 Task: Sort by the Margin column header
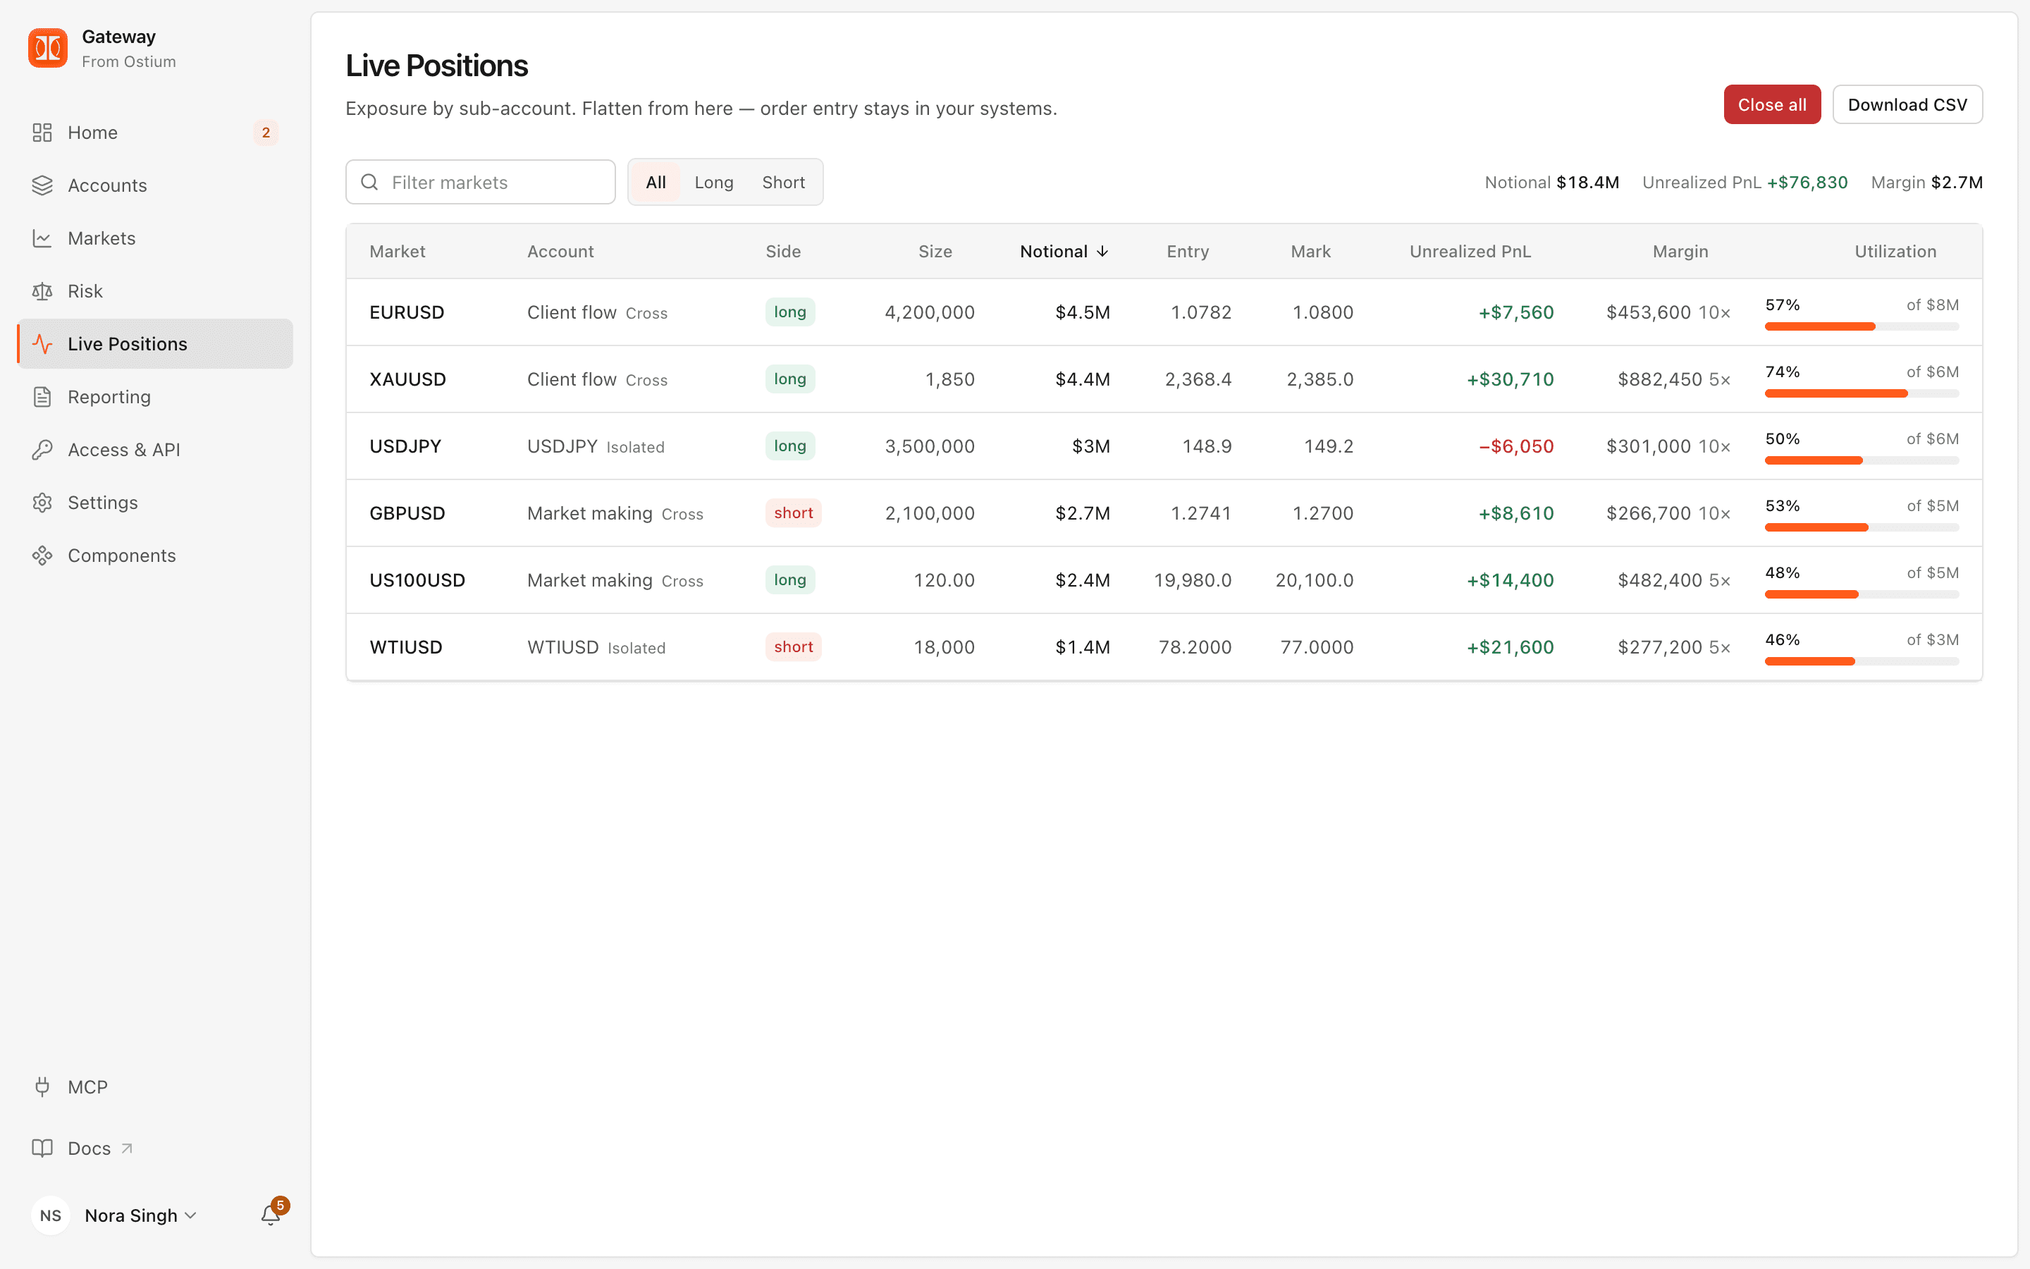coord(1680,252)
